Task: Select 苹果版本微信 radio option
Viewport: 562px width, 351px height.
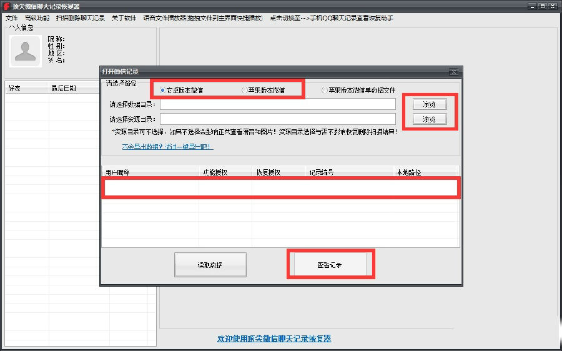Action: (x=264, y=91)
